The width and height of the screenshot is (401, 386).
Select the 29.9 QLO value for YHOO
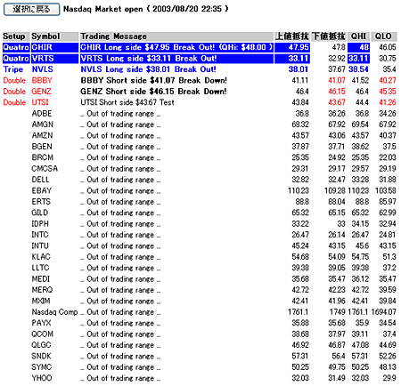[x=389, y=378]
